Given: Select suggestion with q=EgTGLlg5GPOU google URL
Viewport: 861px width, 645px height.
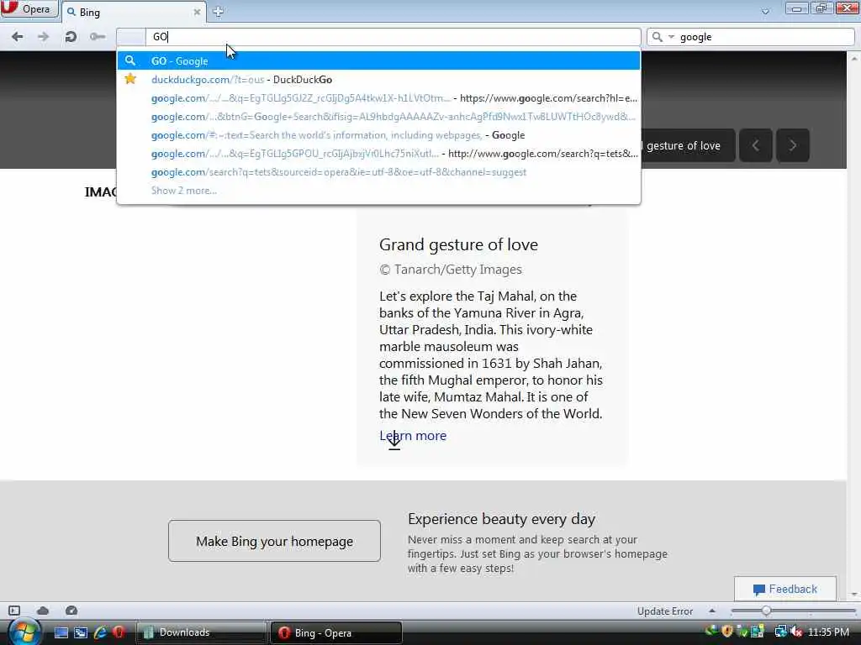Looking at the screenshot, I should pos(378,154).
